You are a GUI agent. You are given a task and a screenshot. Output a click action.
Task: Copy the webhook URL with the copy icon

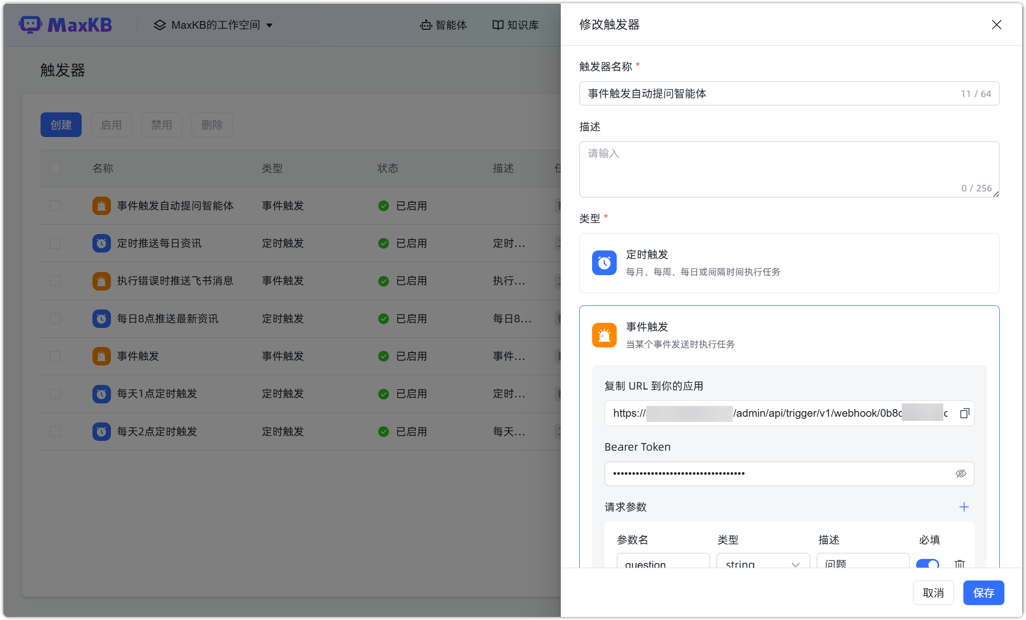pyautogui.click(x=965, y=413)
